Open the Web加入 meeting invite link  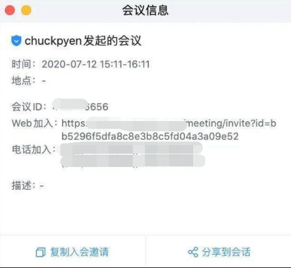tap(169, 123)
